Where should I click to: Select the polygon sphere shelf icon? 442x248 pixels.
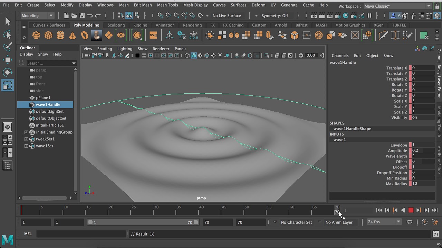pyautogui.click(x=36, y=35)
